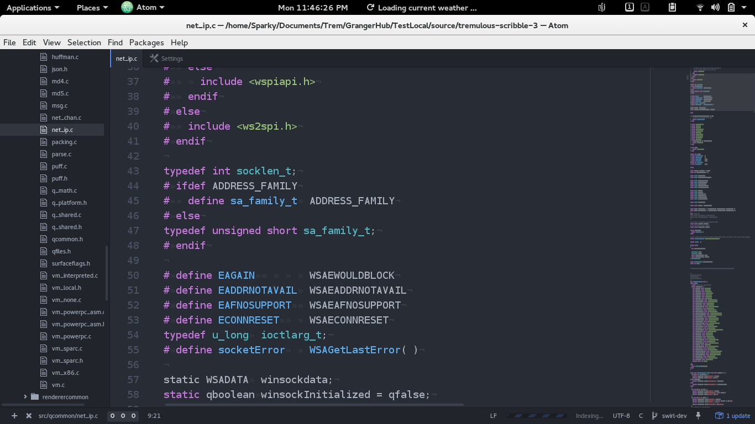Switch to net_ip.c editor tab
755x424 pixels.
127,59
